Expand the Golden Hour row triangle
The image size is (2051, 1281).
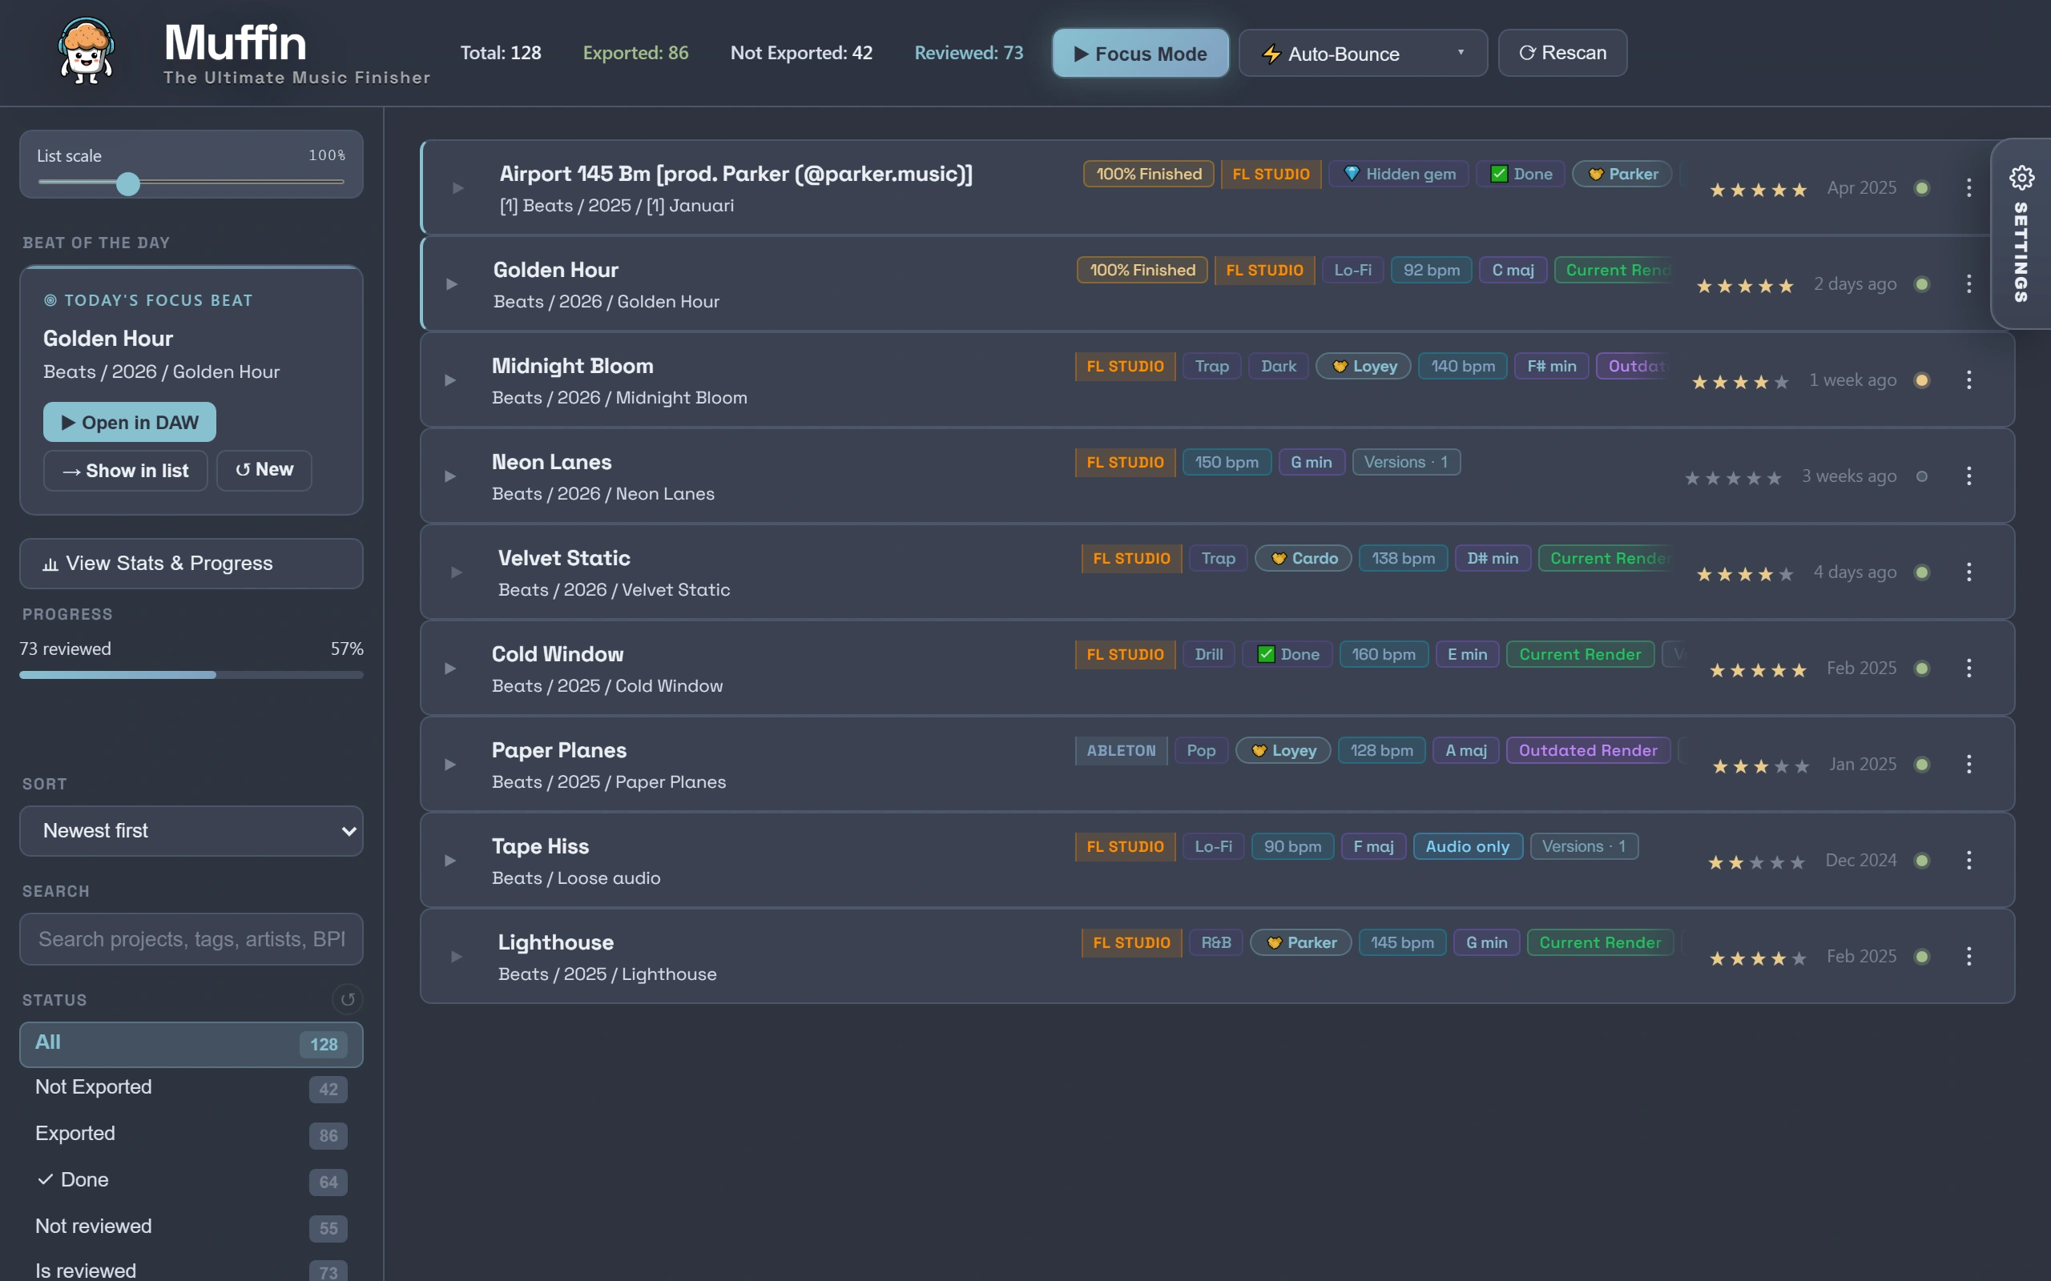point(452,283)
